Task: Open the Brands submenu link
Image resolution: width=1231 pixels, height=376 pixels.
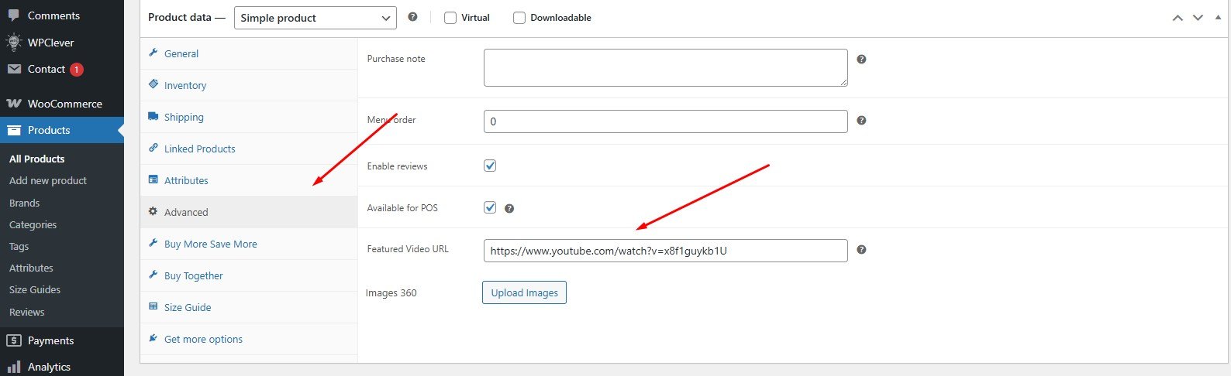Action: point(24,203)
